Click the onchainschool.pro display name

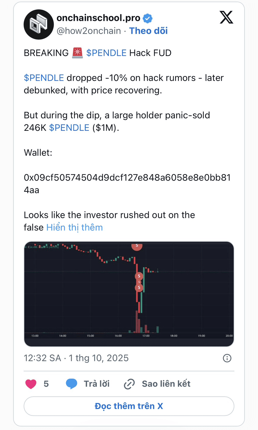pos(98,18)
